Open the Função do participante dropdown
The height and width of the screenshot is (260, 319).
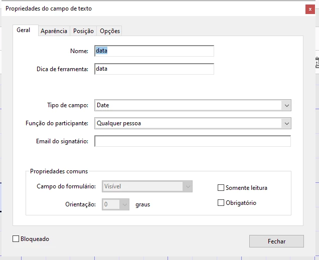pyautogui.click(x=193, y=123)
